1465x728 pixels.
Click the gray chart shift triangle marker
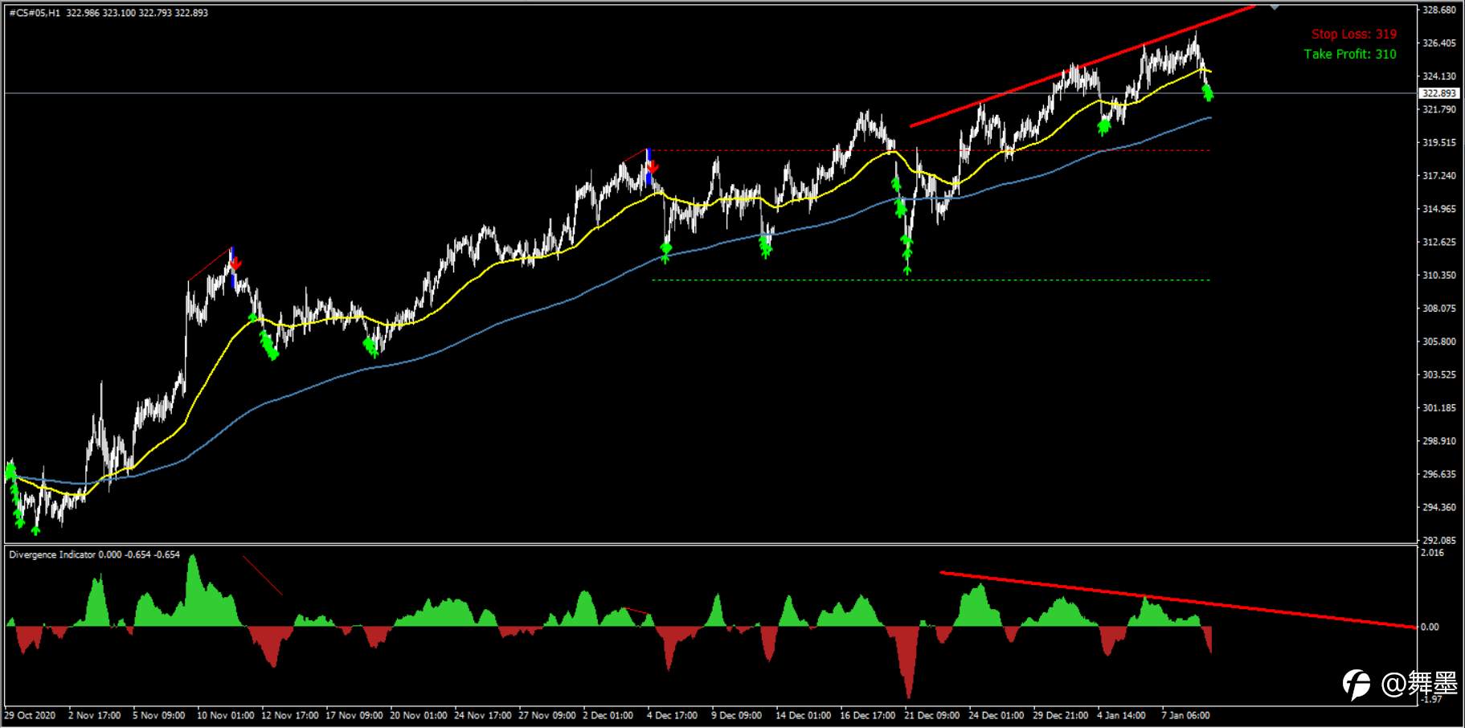pos(1275,6)
